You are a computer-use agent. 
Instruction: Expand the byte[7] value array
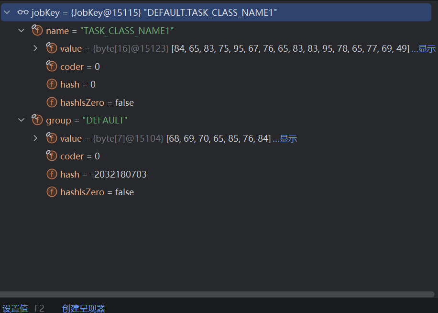(x=35, y=138)
